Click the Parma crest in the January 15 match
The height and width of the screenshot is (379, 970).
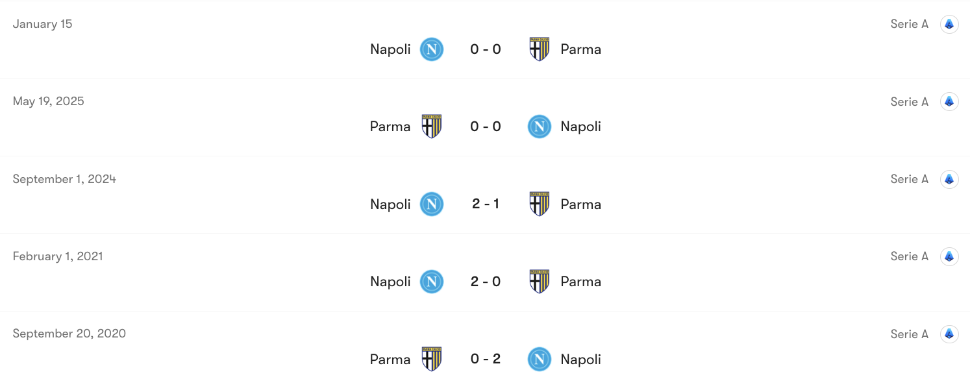click(x=539, y=49)
